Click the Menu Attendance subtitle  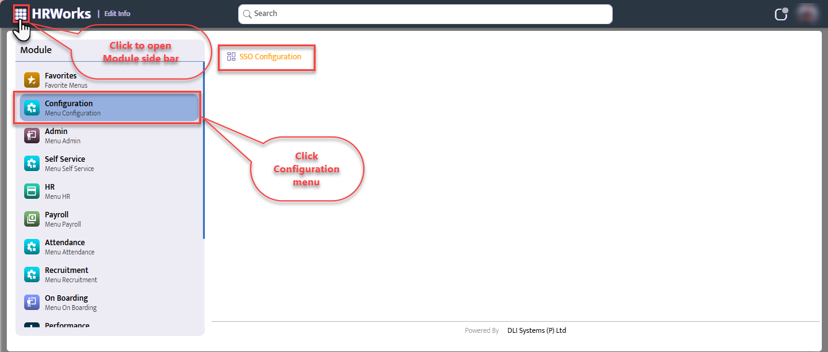click(x=70, y=252)
